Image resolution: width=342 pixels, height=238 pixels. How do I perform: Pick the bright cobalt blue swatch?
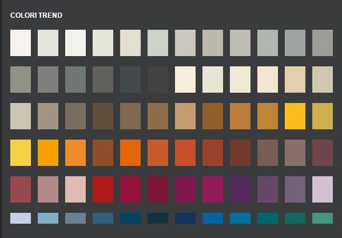[x=213, y=218]
